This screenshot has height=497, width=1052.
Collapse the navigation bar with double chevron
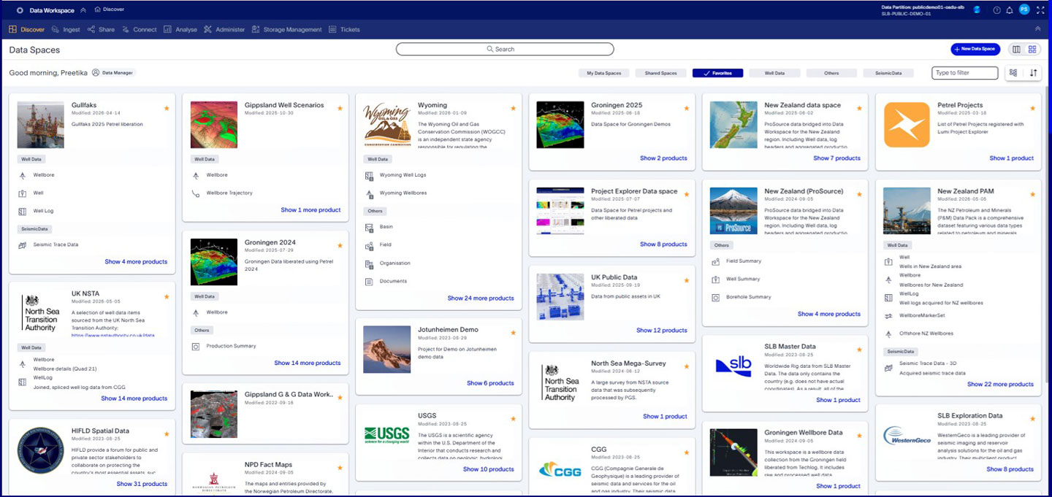1038,29
